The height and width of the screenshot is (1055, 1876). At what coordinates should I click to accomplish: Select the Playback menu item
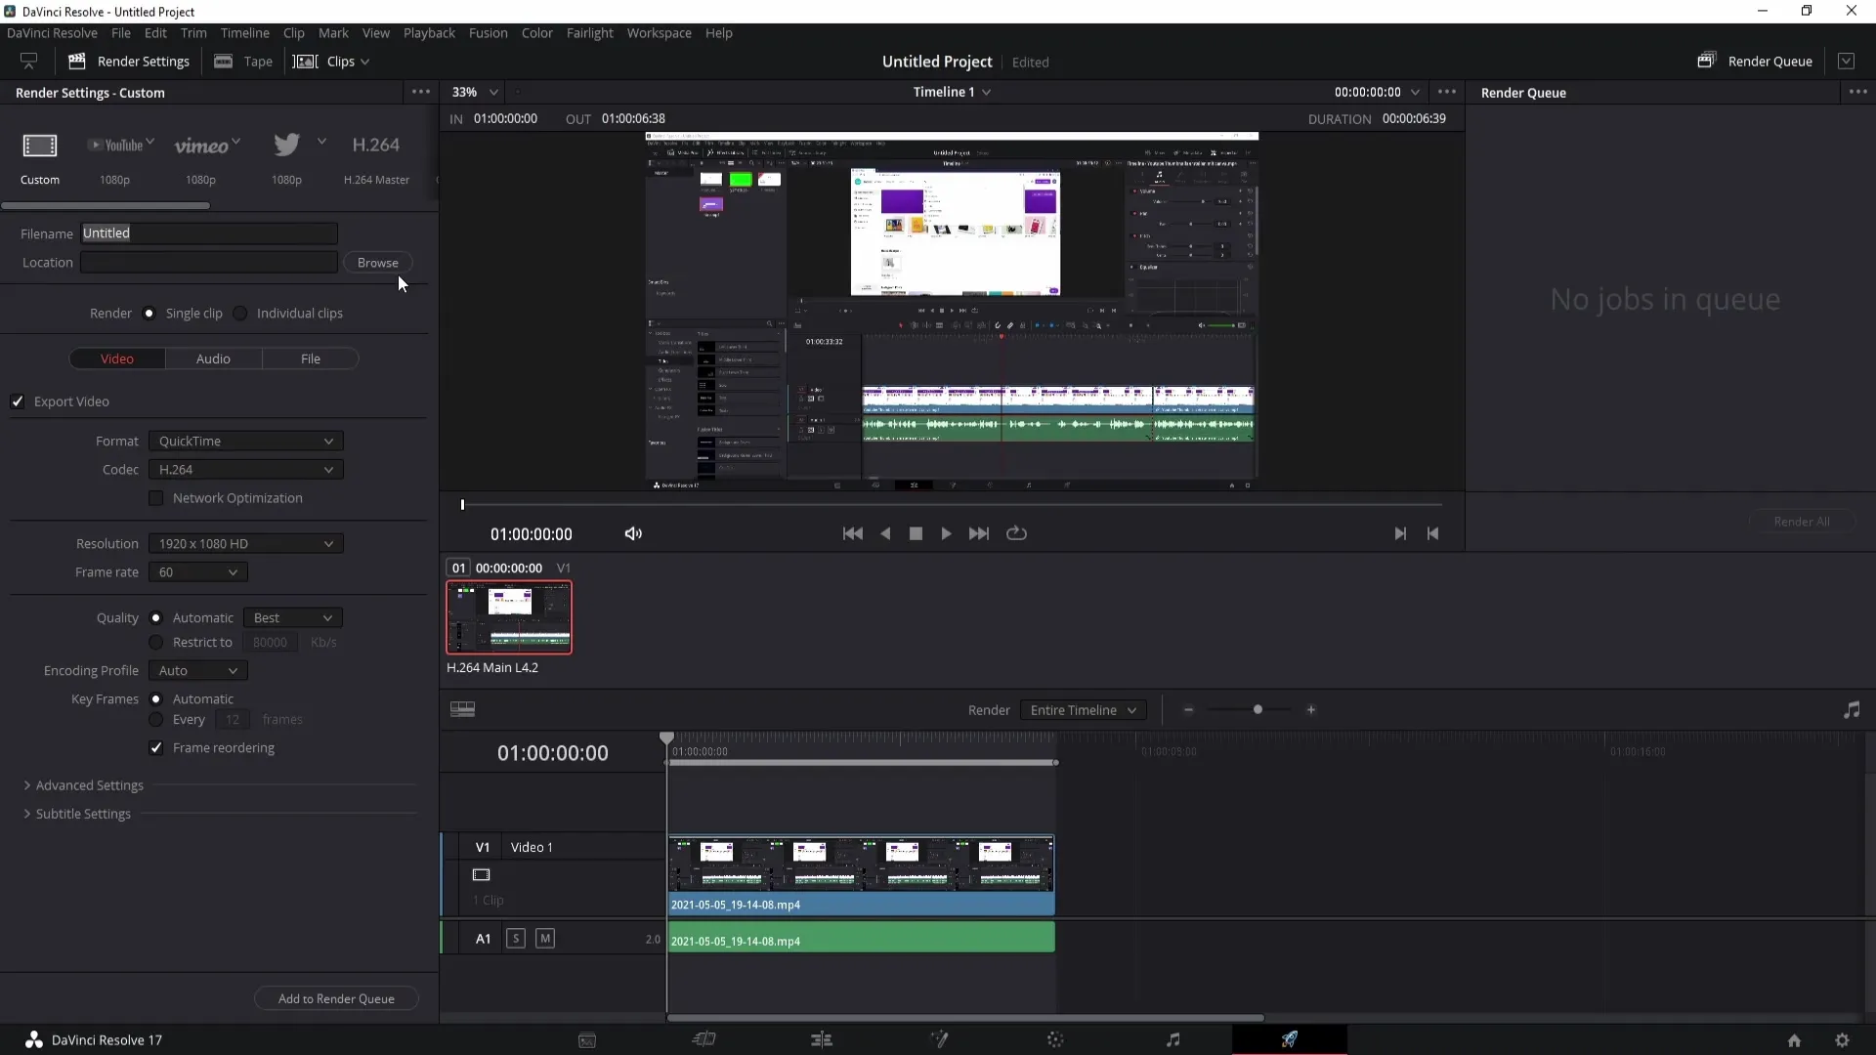click(429, 32)
